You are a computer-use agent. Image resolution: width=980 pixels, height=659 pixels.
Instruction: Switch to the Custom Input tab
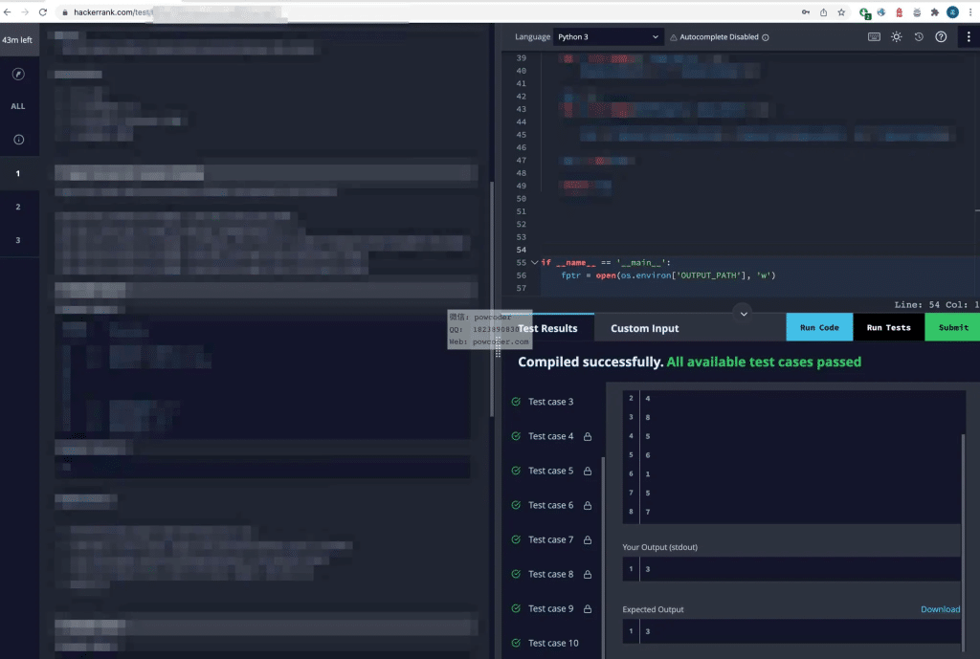click(643, 328)
